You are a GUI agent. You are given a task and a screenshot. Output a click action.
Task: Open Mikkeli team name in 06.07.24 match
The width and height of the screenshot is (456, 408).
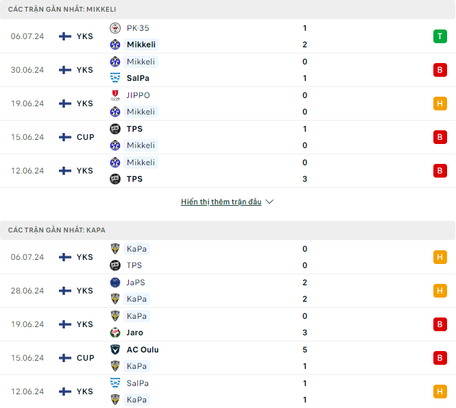(141, 45)
